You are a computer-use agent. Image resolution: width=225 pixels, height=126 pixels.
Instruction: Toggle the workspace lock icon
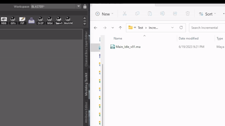(x=85, y=7)
